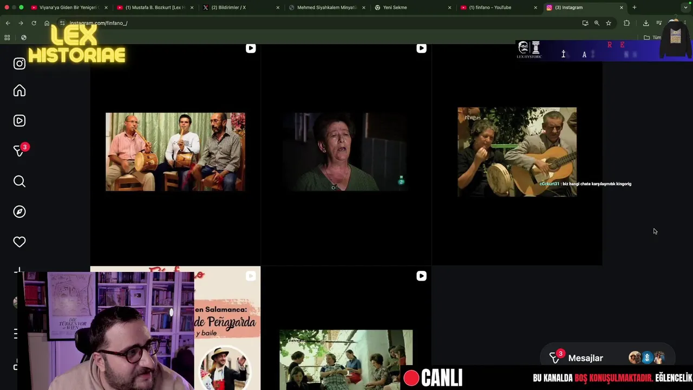Open tab search dropdown arrow
Screen dimensions: 693x390
(x=685, y=8)
